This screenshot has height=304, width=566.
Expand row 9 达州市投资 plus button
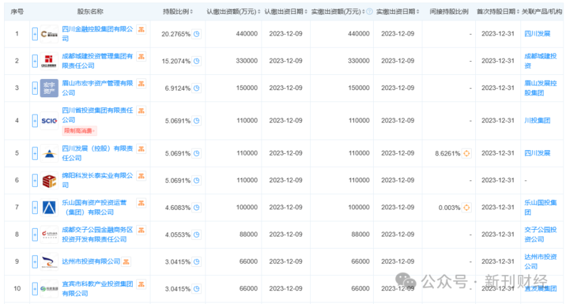pyautogui.click(x=35, y=262)
